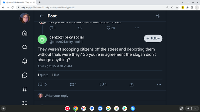Follow cenzo21.bsky.social

pos(153,38)
